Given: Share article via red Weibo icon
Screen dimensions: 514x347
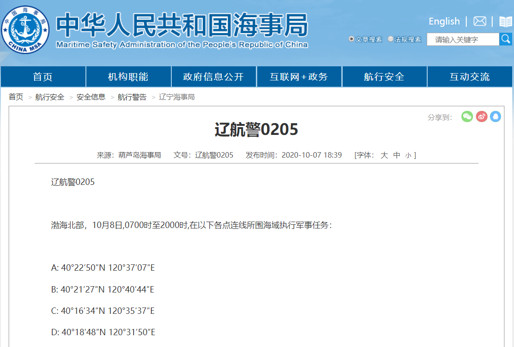Looking at the screenshot, I should click(482, 117).
